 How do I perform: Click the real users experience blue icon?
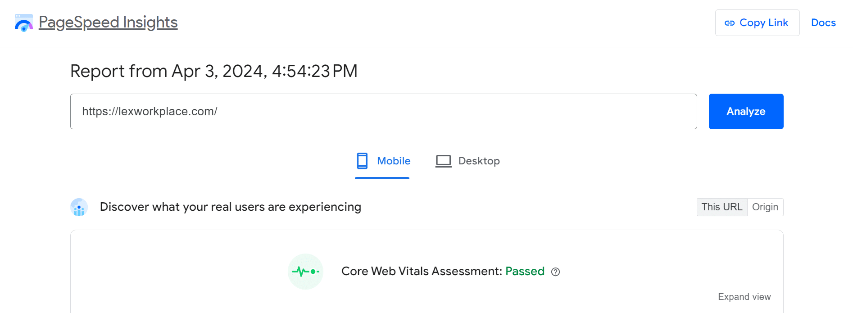(79, 207)
